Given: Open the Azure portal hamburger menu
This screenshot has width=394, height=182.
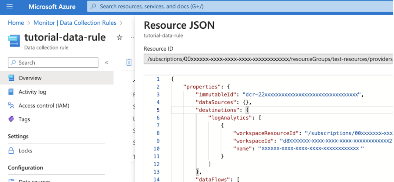Looking at the screenshot, I should 9,6.
